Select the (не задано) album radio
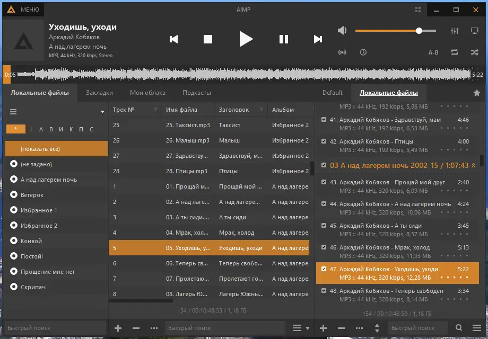The width and height of the screenshot is (488, 339). (14, 164)
